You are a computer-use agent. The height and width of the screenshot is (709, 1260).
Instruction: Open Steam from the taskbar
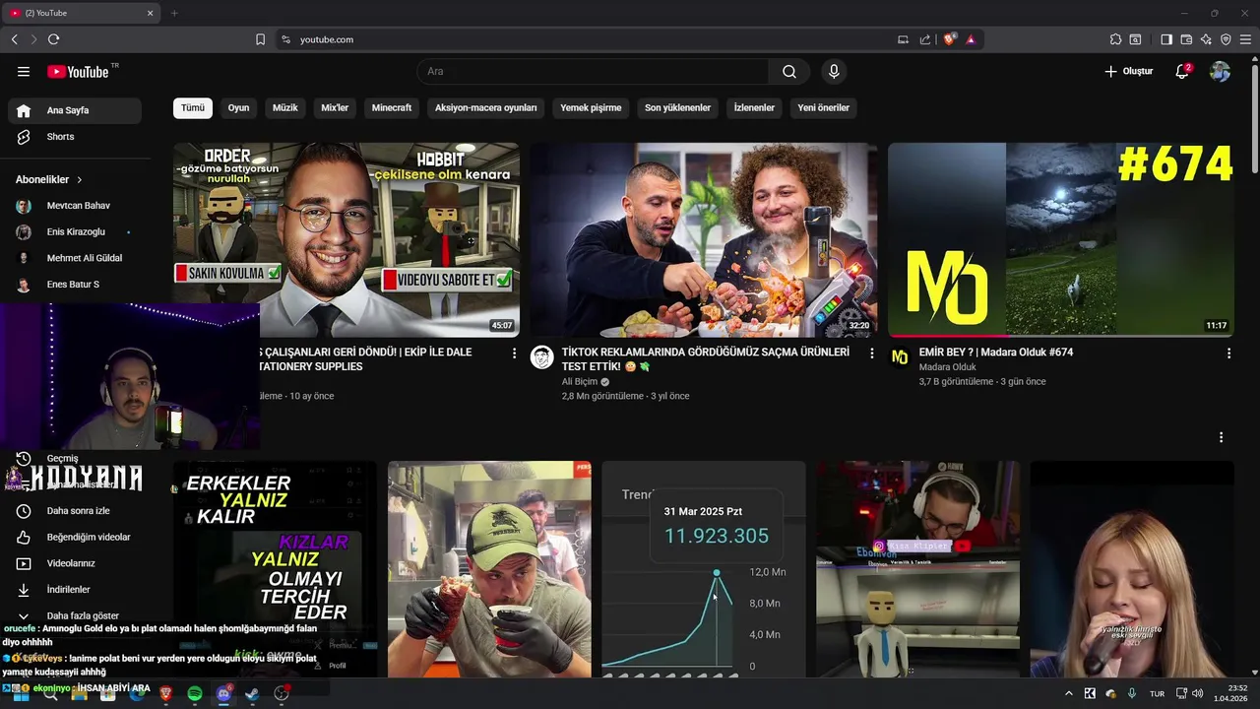(x=252, y=694)
